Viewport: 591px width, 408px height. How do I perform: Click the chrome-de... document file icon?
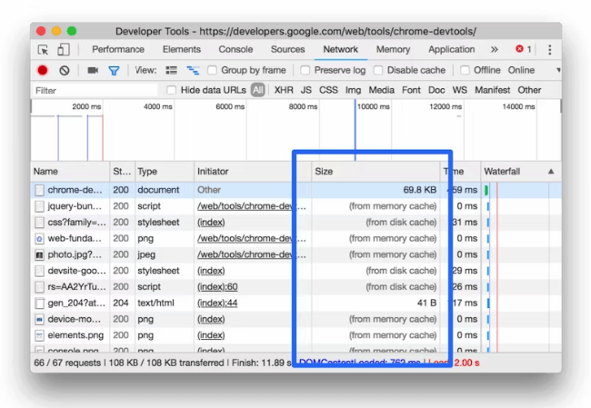point(39,190)
